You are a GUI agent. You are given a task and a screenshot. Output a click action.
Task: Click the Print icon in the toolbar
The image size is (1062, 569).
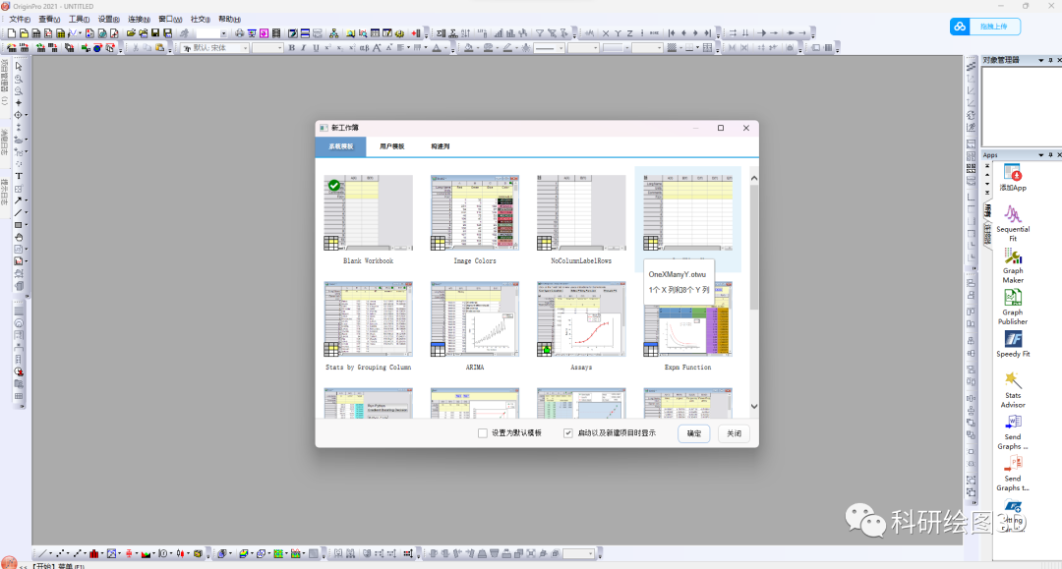pyautogui.click(x=240, y=33)
